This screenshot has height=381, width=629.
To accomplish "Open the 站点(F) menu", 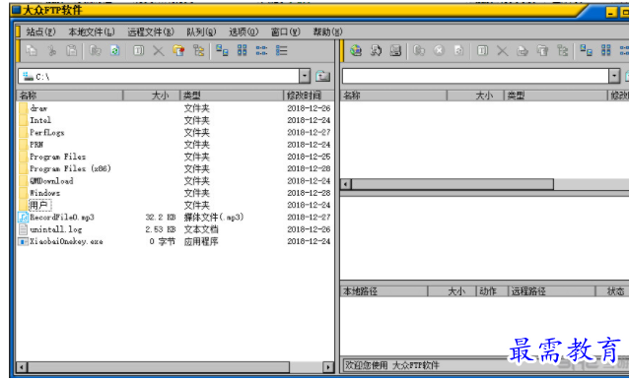I will click(40, 32).
